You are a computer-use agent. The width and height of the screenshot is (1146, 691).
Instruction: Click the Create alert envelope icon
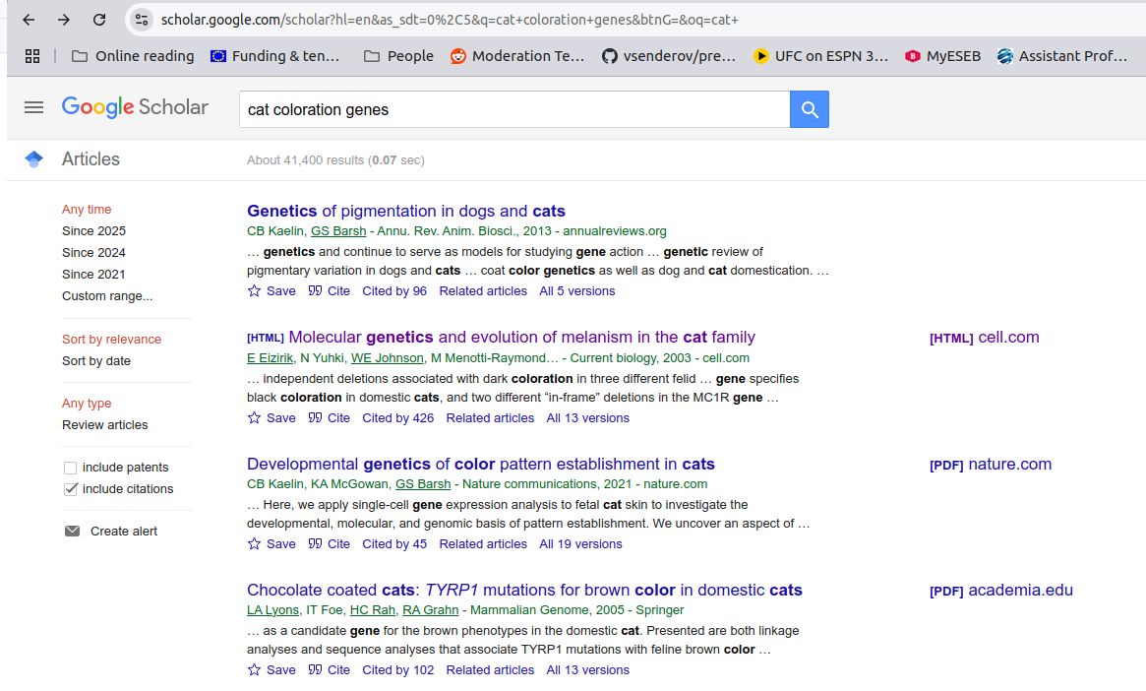[72, 532]
